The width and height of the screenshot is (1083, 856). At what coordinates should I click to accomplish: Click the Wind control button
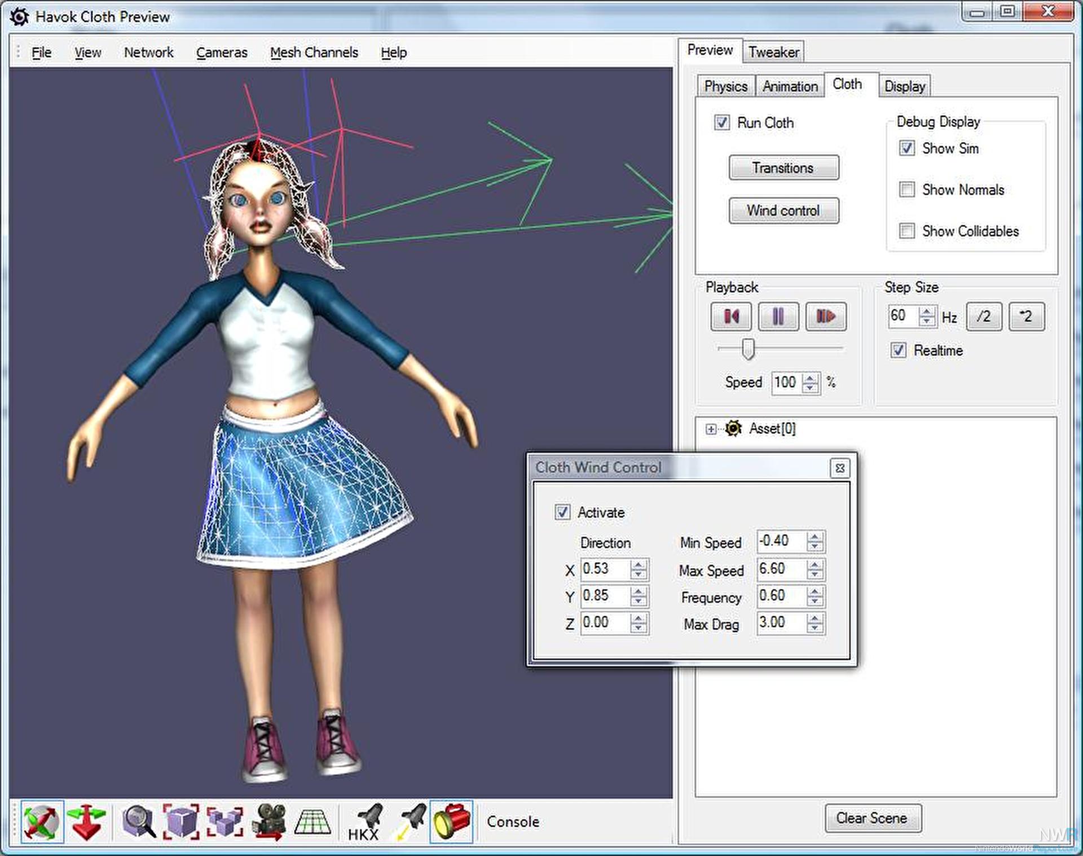click(x=783, y=210)
